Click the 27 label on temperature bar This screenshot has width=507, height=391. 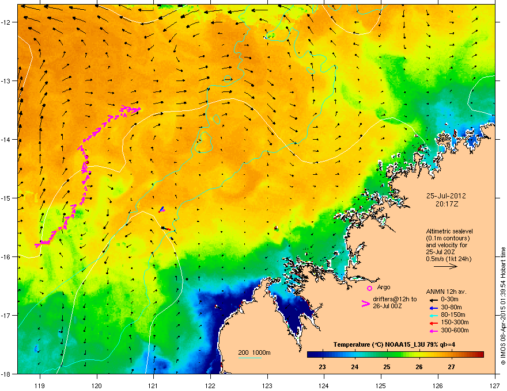pyautogui.click(x=451, y=367)
